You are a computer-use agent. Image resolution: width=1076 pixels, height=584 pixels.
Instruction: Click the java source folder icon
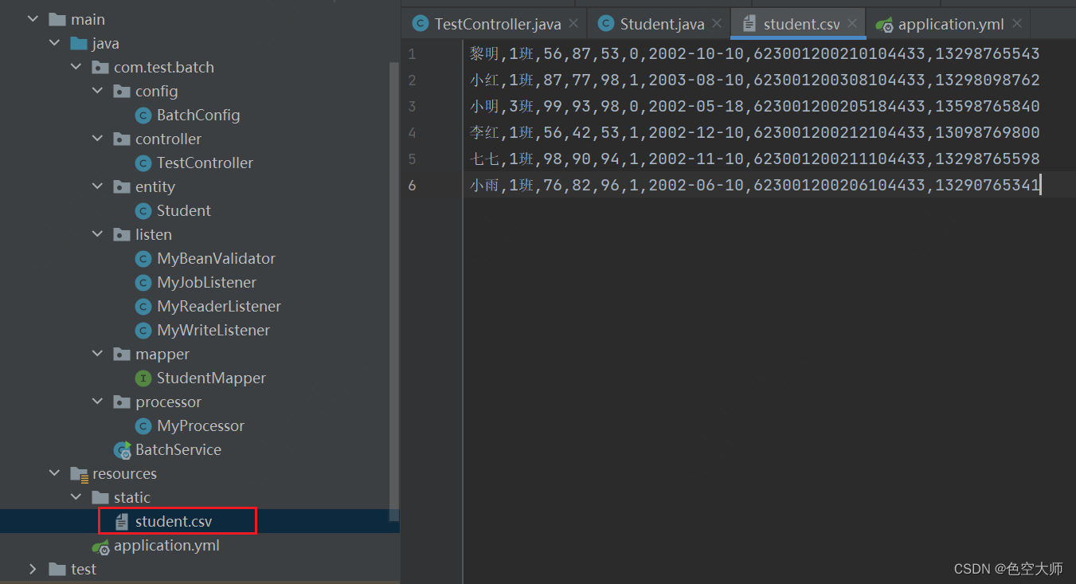(79, 43)
